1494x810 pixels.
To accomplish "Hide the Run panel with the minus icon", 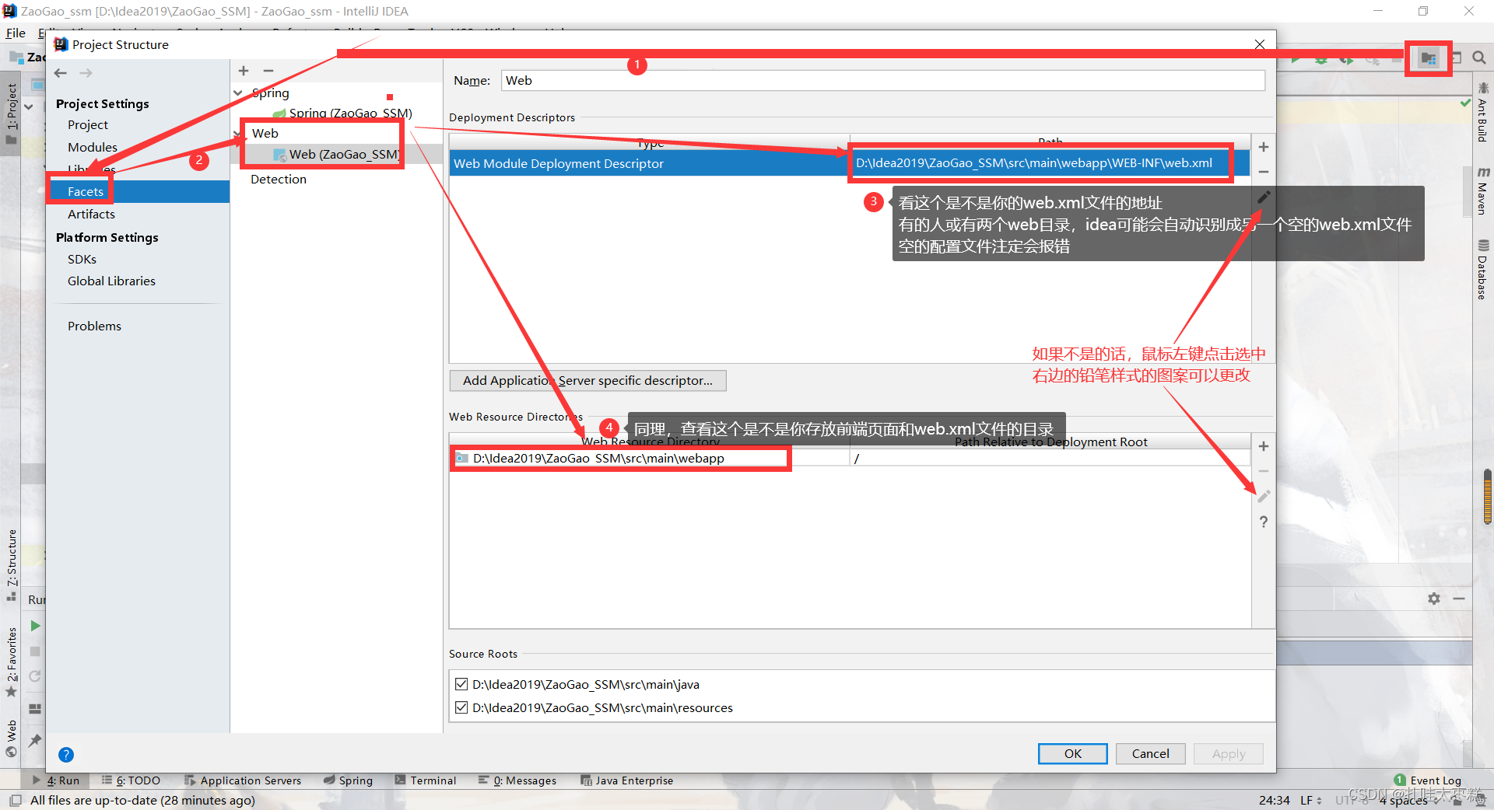I will click(1459, 599).
